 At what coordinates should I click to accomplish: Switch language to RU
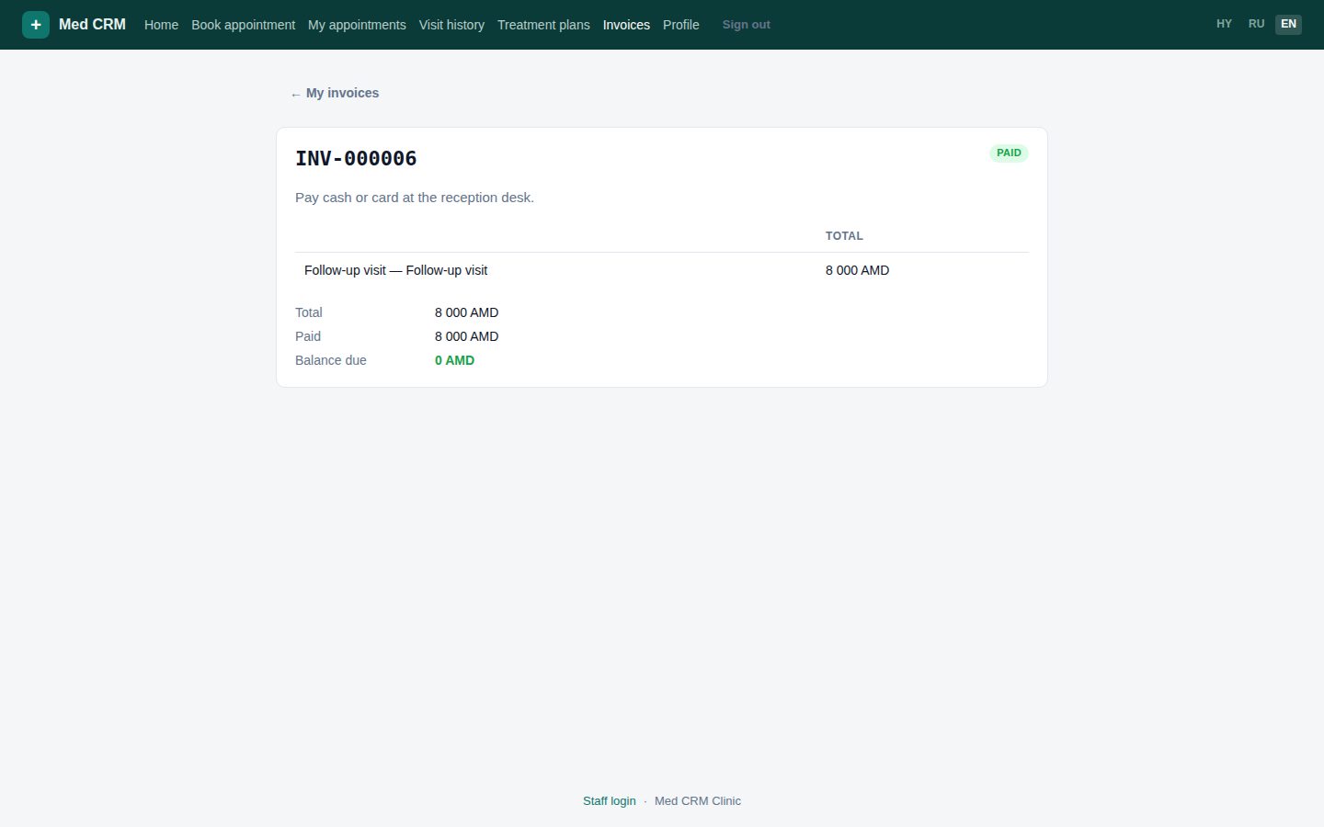[1257, 24]
